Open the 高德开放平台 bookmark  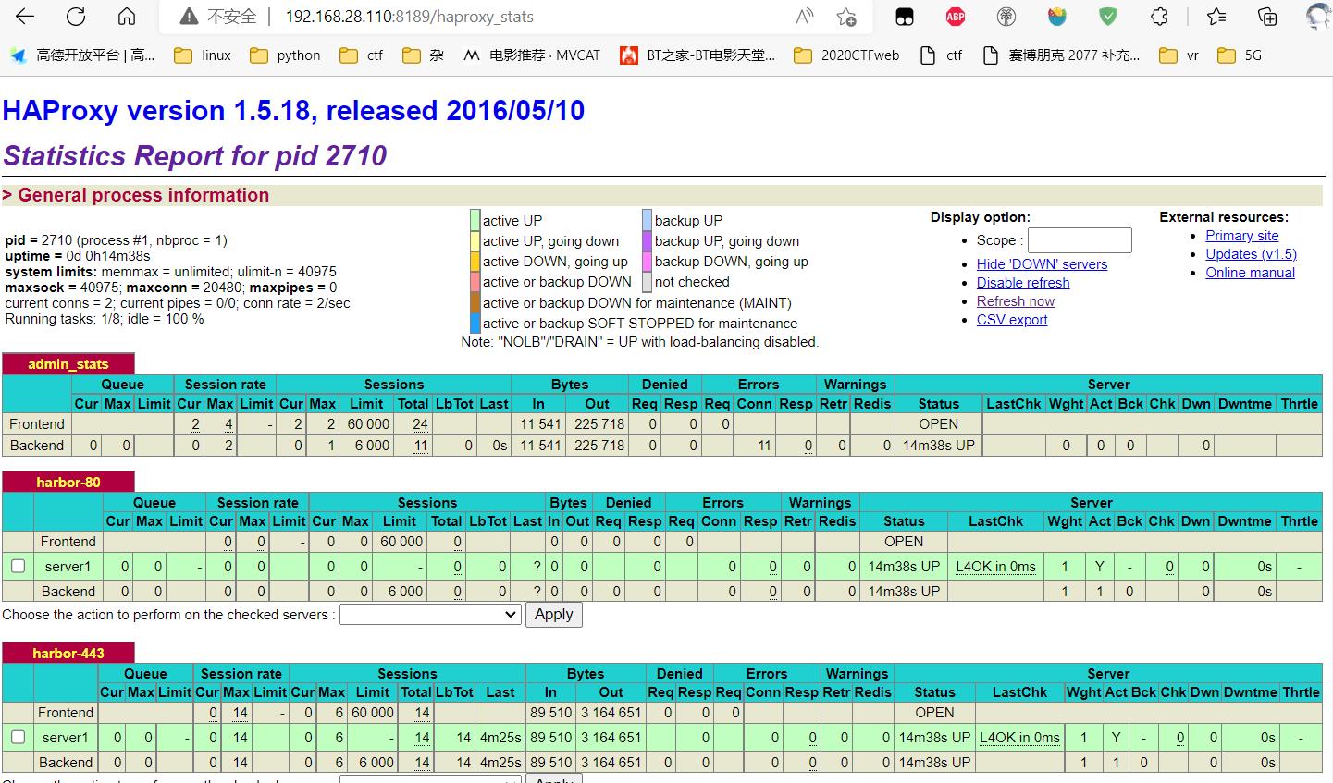tap(82, 55)
